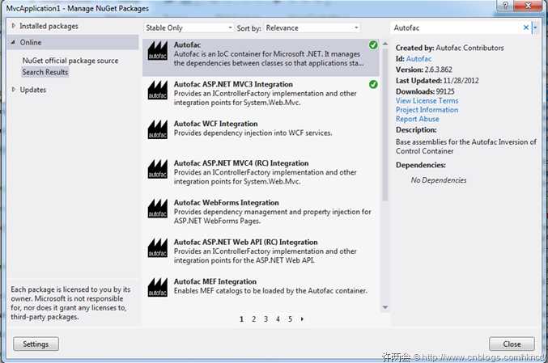548x363 pixels.
Task: Click the Settings button
Action: [x=36, y=344]
